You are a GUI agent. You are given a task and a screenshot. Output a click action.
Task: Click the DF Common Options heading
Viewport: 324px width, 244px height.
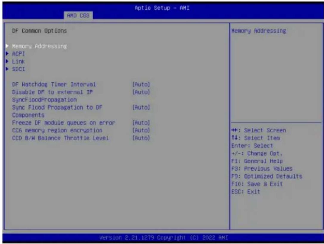(39, 31)
